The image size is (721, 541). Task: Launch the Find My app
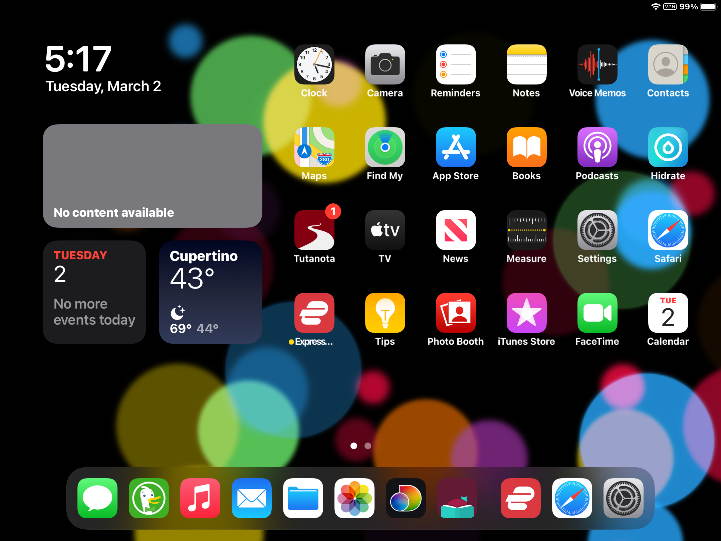(x=385, y=147)
